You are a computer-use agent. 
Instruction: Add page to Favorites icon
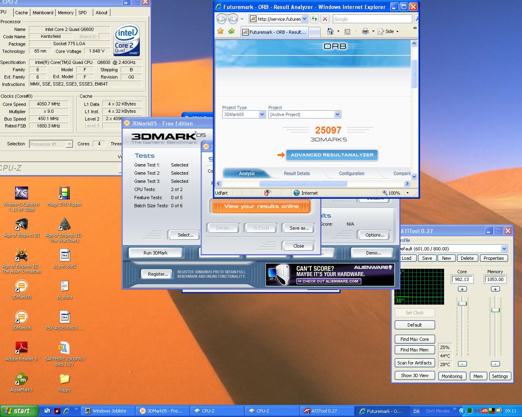point(231,31)
